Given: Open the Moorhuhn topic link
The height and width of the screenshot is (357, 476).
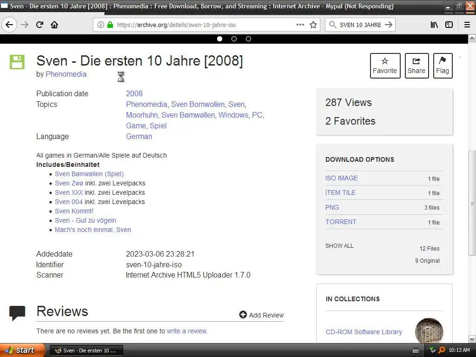Looking at the screenshot, I should tap(142, 115).
